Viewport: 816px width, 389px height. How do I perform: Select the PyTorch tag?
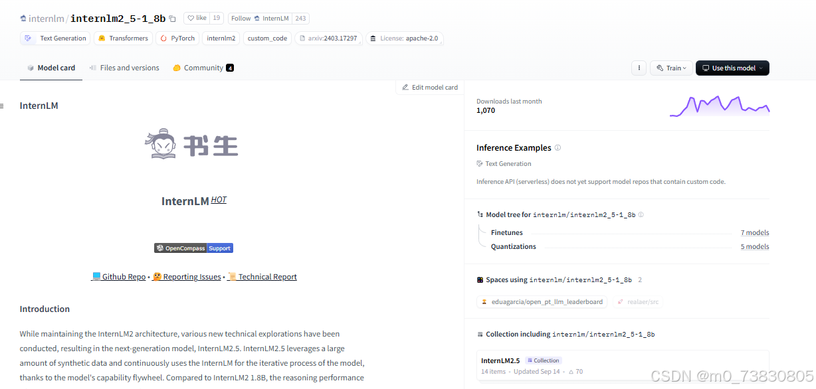tap(177, 39)
